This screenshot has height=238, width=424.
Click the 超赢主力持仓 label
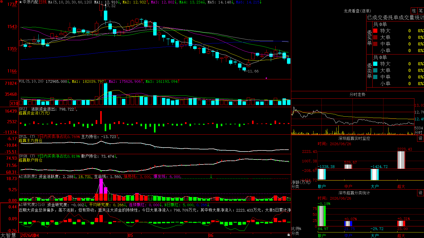click(30, 140)
